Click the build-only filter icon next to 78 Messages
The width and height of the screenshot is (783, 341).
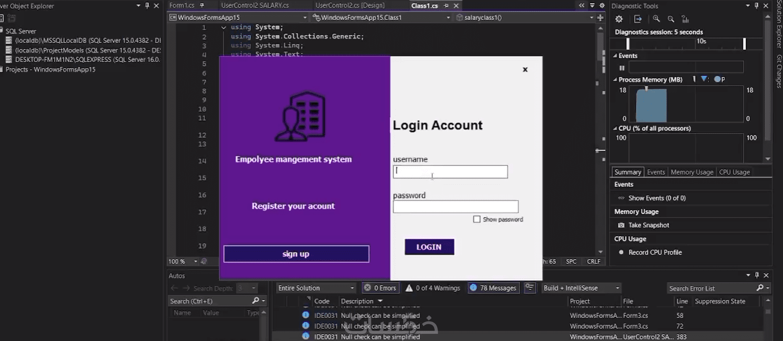pyautogui.click(x=529, y=288)
